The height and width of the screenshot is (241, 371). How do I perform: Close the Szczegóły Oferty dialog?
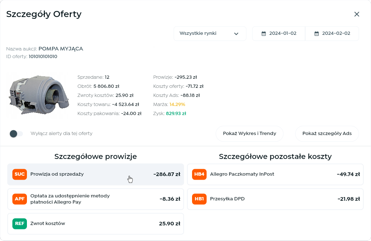tap(357, 14)
